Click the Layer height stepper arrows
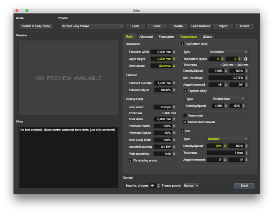Image resolution: width=274 pixels, height=214 pixels. (x=174, y=59)
